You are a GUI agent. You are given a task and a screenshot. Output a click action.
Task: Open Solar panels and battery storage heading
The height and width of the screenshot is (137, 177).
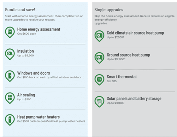(134, 99)
